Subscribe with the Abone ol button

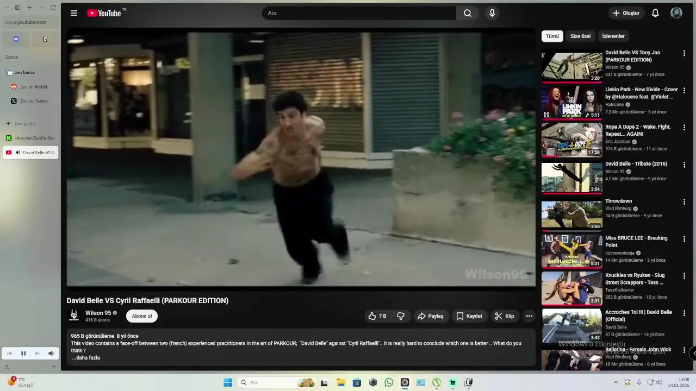coord(142,316)
